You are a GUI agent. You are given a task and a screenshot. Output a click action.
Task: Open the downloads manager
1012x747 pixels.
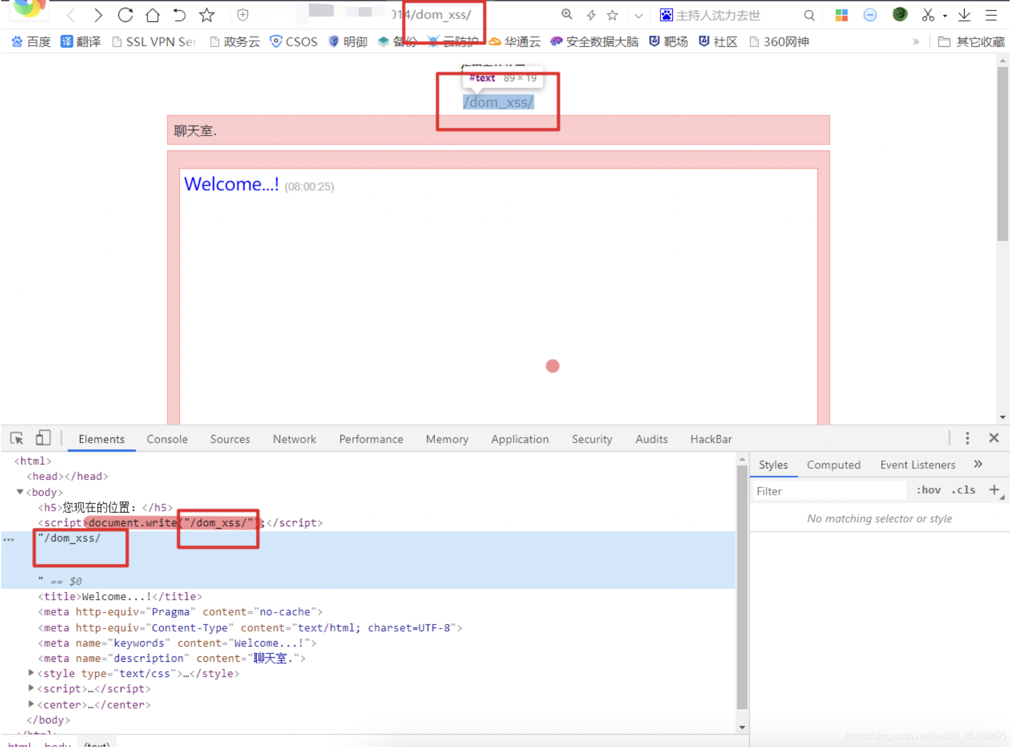pos(964,15)
